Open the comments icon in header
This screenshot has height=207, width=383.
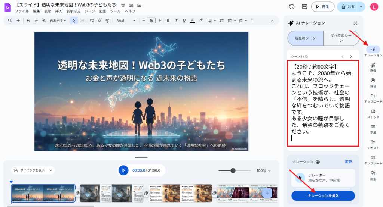[x=304, y=7]
